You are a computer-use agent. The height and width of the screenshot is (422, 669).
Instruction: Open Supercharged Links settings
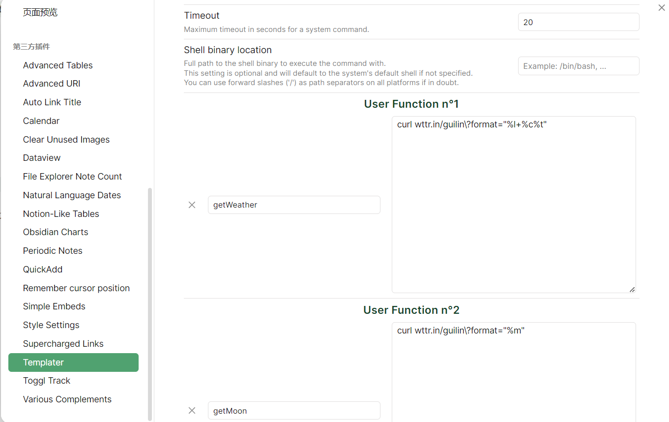tap(63, 343)
